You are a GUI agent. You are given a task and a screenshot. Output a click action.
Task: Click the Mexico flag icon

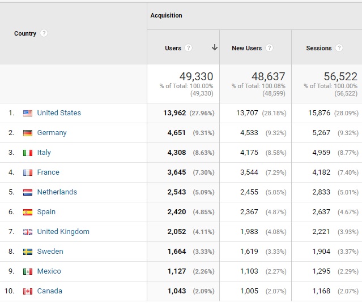28,272
